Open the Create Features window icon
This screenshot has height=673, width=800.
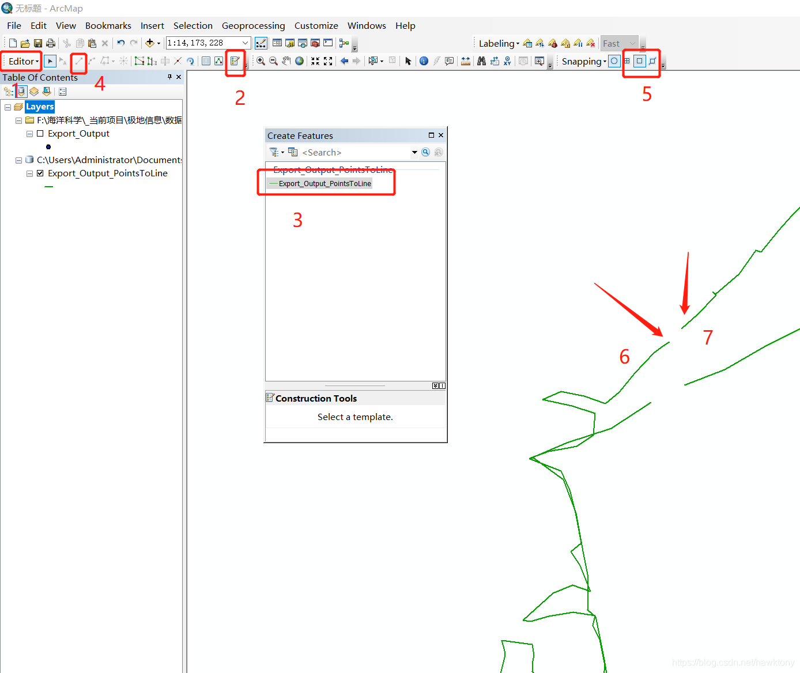pos(235,61)
